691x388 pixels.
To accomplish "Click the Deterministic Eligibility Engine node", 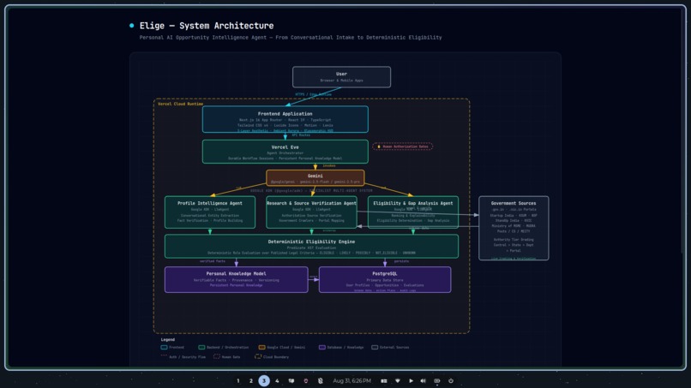I will tap(311, 246).
